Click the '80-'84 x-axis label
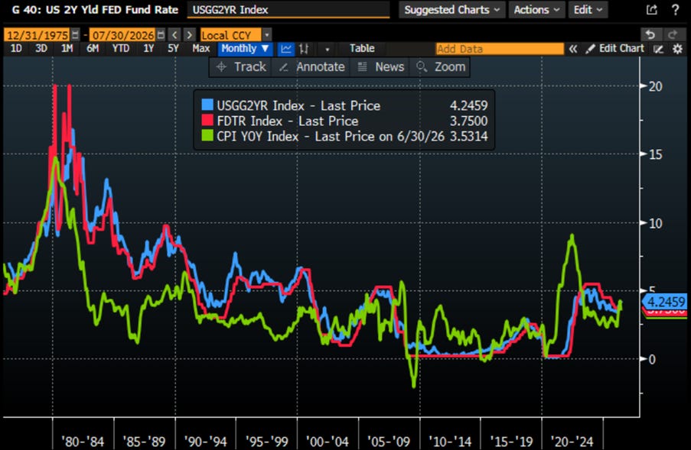The height and width of the screenshot is (450, 691). click(x=83, y=441)
